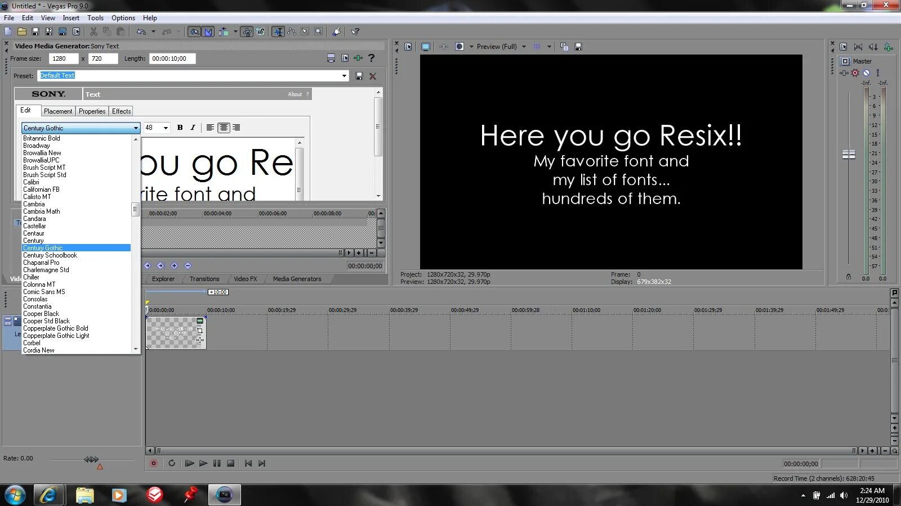Screen dimensions: 901x506
Task: Toggle bold text formatting
Action: 180,128
